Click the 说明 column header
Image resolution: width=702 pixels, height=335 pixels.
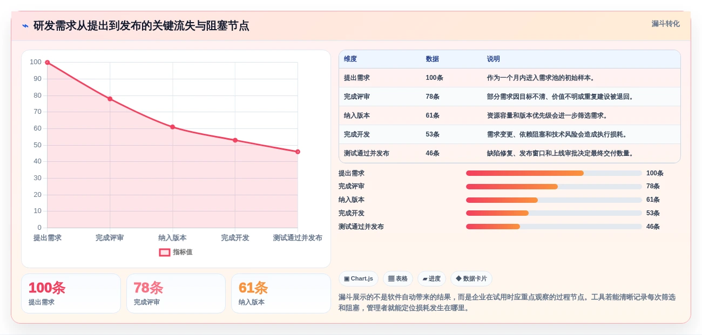coord(493,59)
